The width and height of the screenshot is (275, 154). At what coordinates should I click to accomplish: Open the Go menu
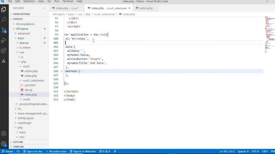pos(49,1)
